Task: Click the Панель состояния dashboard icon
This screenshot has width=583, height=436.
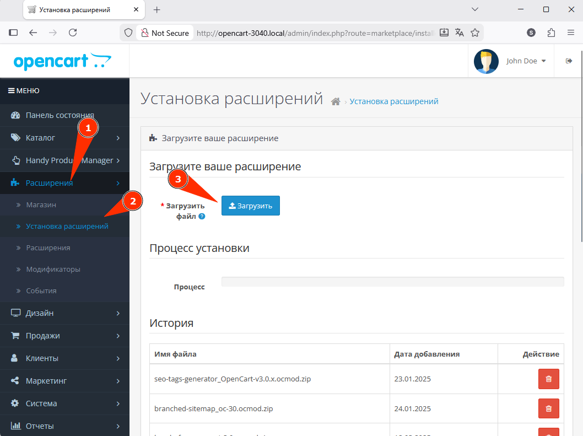Action: pos(15,115)
